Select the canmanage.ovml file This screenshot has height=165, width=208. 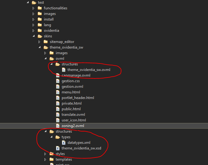click(76, 75)
